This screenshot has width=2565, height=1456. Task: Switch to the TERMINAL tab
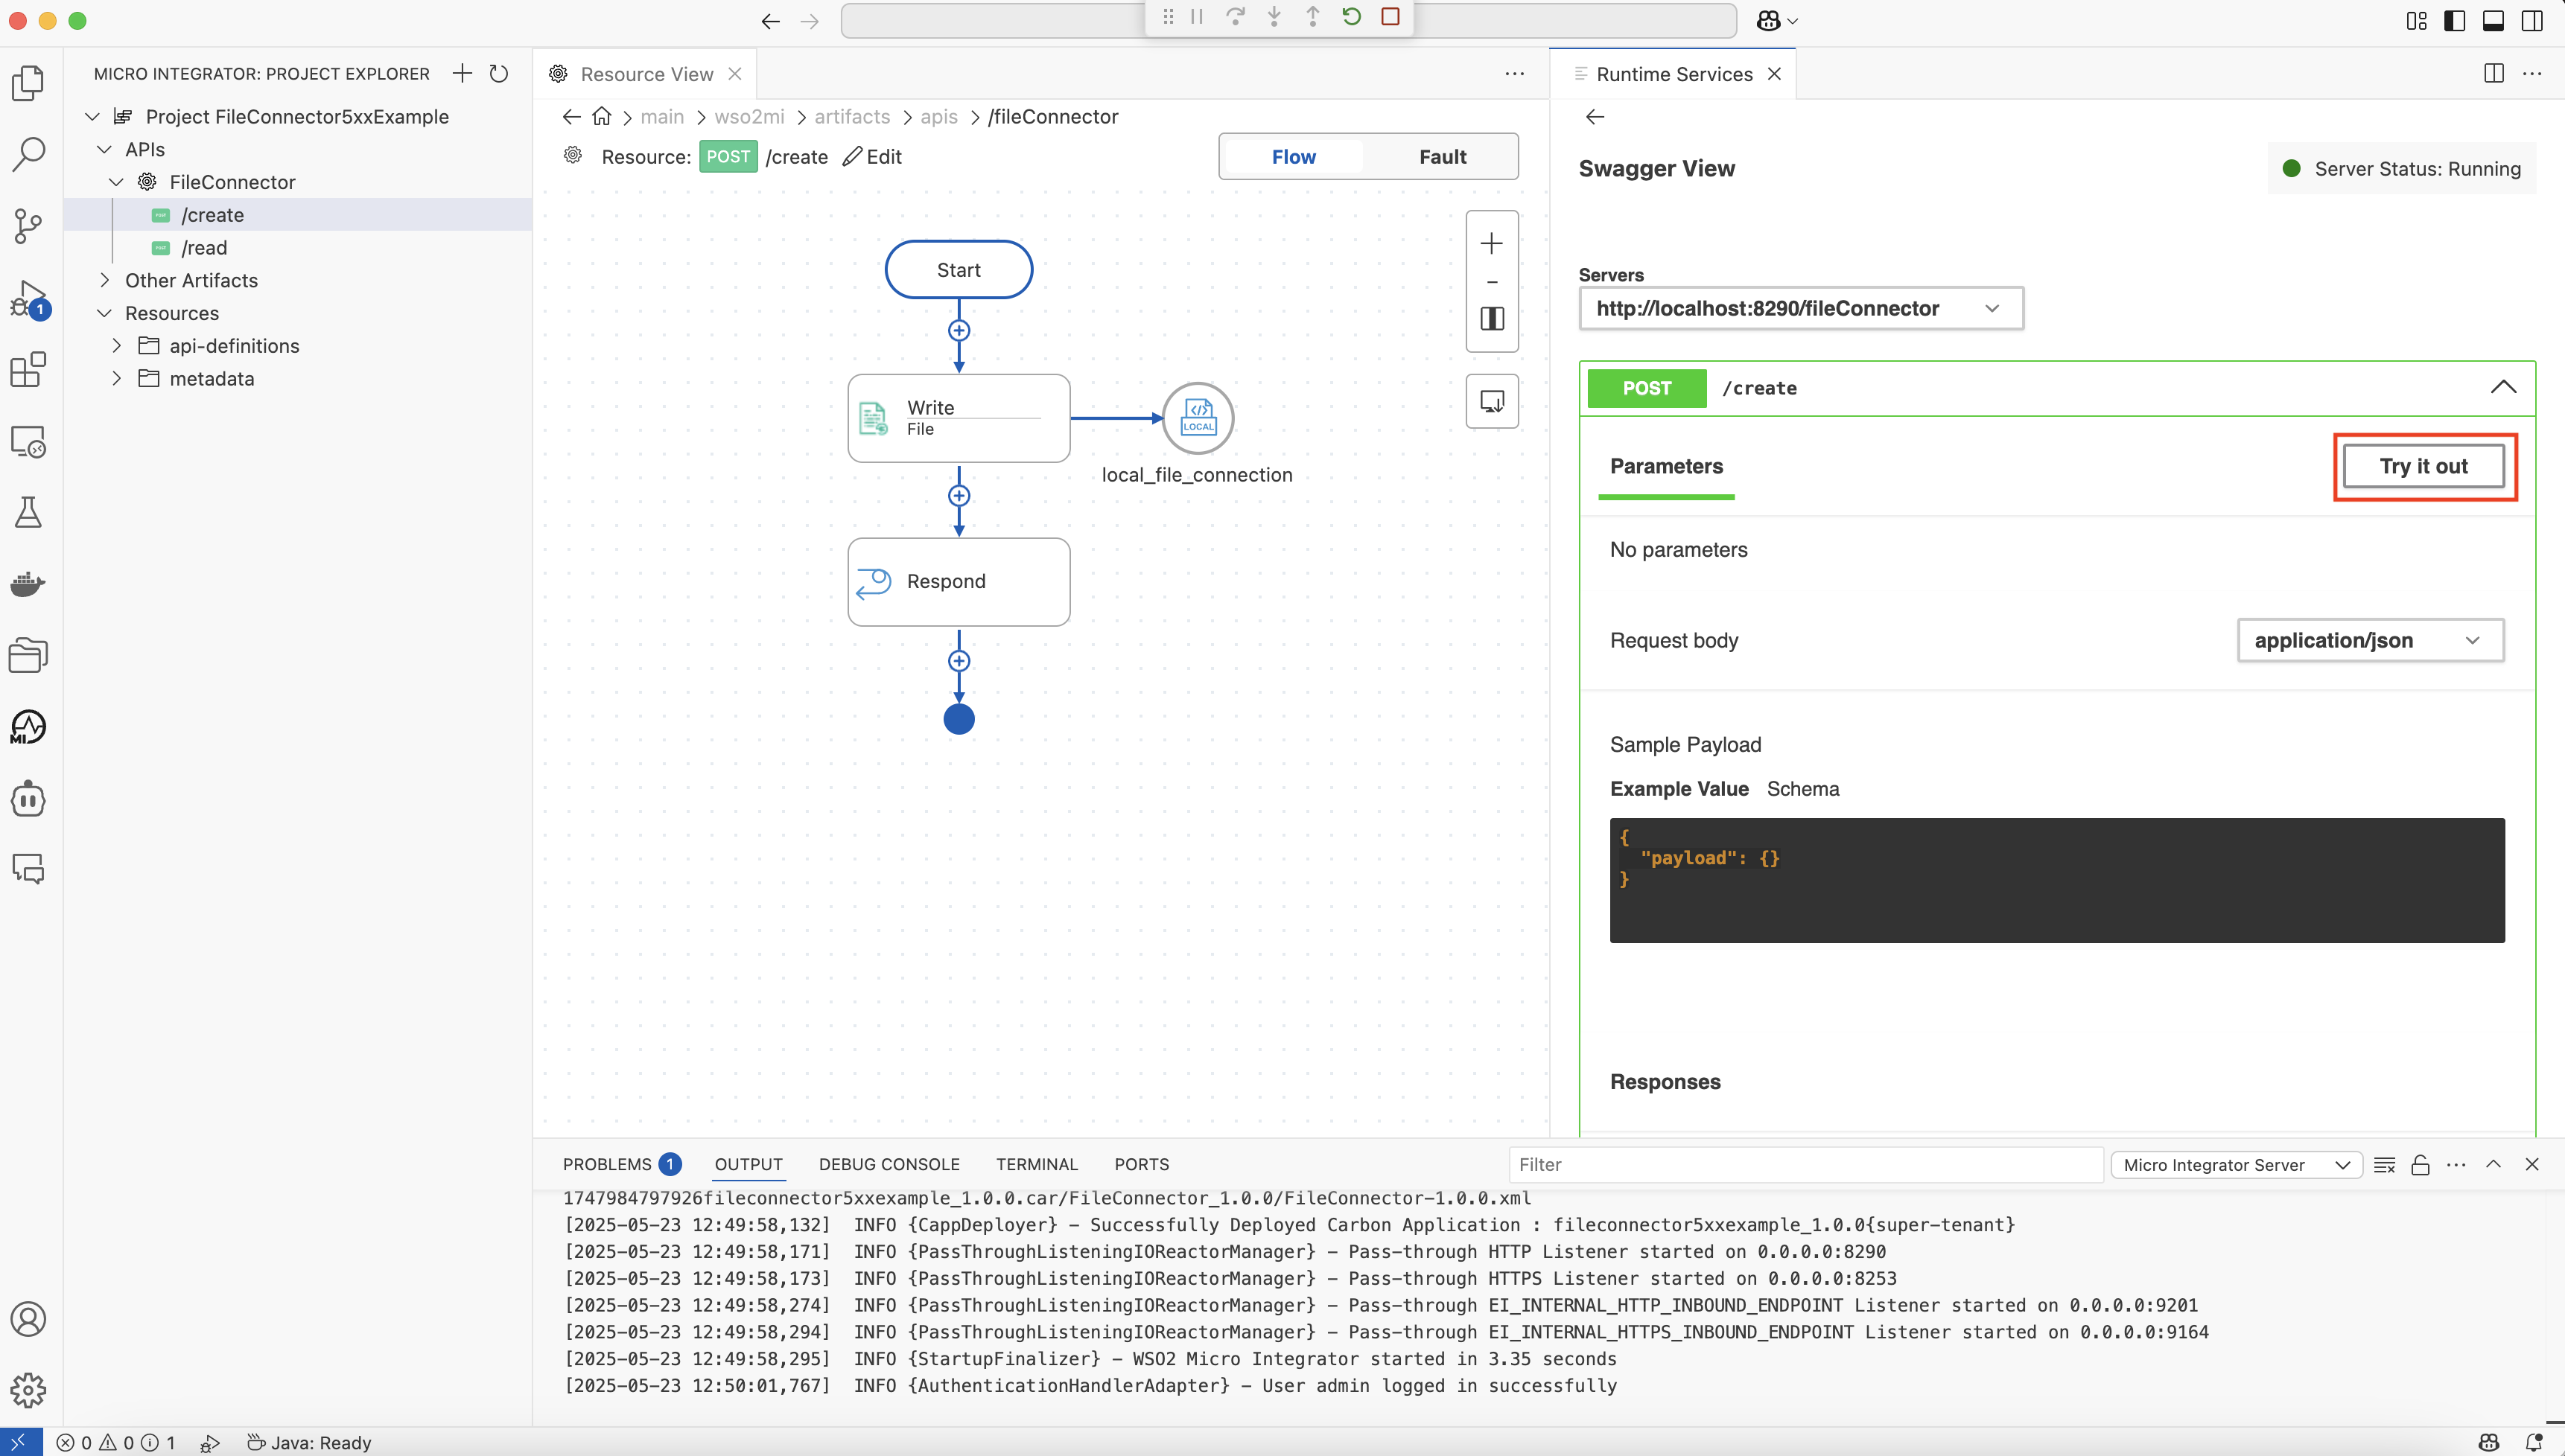1037,1164
